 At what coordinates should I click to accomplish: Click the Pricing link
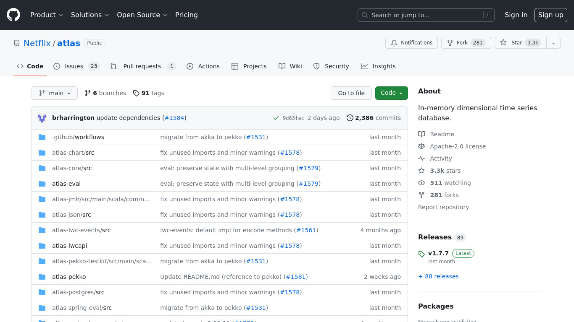pyautogui.click(x=187, y=15)
